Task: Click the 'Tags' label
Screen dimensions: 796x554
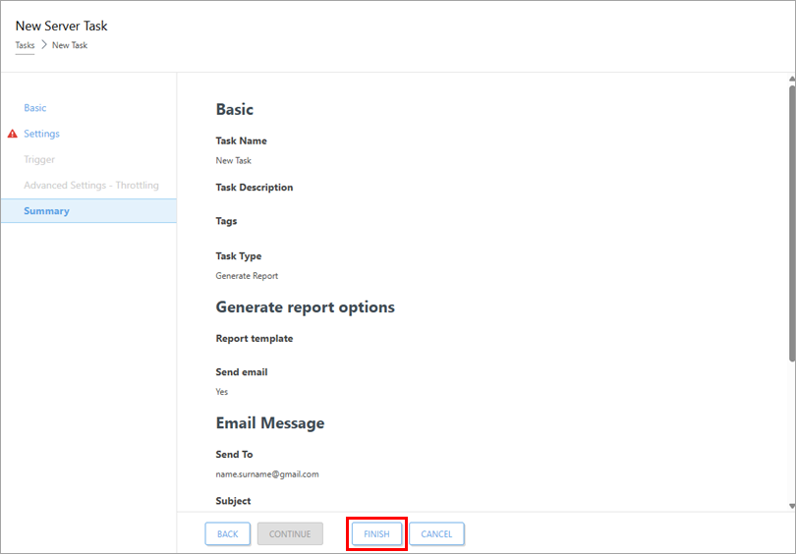Action: [x=226, y=221]
